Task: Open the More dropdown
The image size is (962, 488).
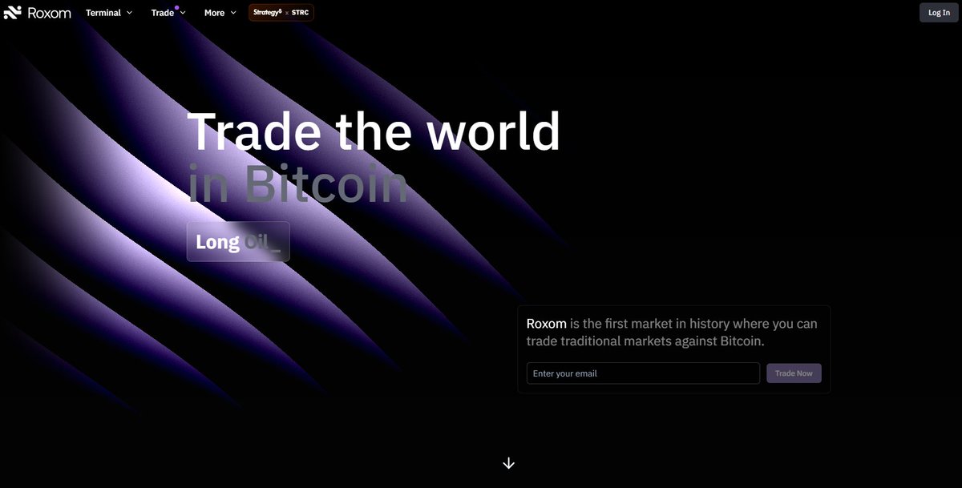Action: [220, 13]
